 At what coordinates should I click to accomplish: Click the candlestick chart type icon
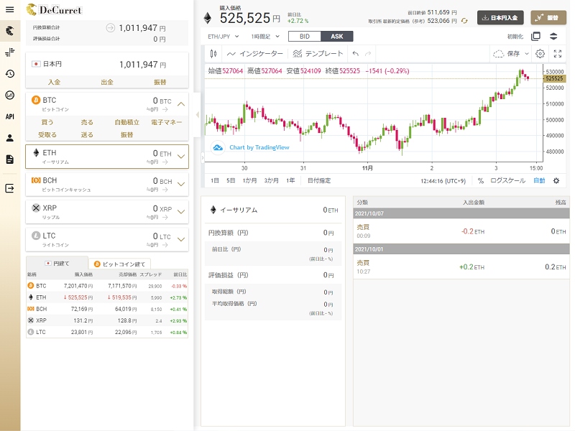pos(213,53)
